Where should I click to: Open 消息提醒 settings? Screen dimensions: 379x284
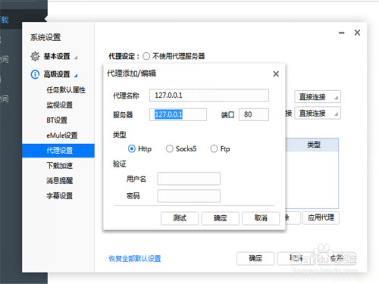[59, 181]
